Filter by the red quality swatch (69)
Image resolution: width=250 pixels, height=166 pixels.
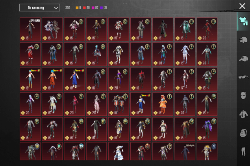(x=84, y=8)
